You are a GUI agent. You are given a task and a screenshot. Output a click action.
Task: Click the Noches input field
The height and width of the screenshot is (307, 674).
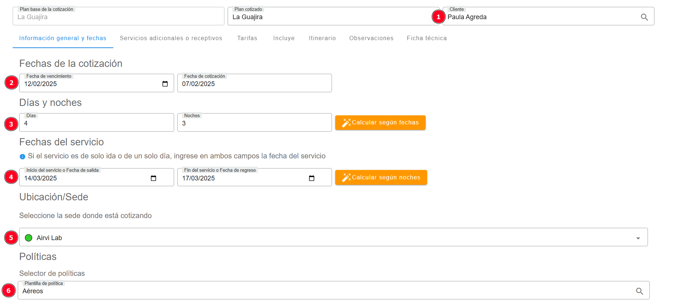254,123
